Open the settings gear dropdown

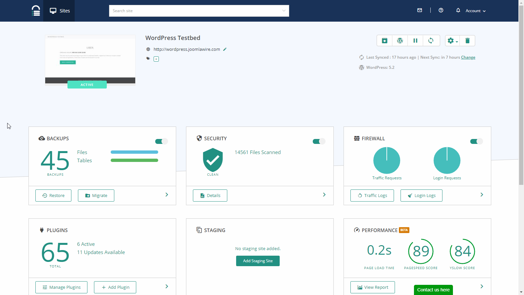(453, 41)
